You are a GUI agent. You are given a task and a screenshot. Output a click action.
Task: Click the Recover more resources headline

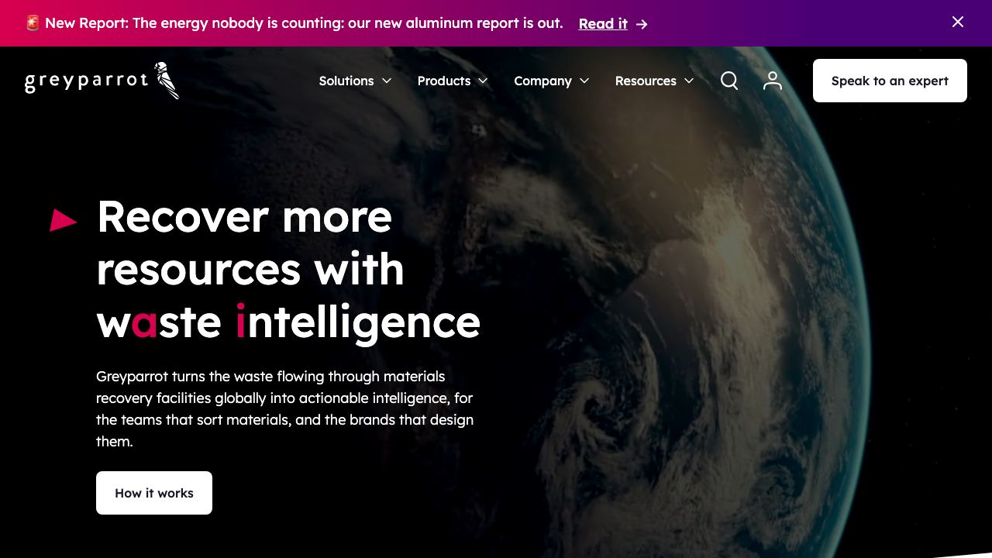click(x=288, y=269)
